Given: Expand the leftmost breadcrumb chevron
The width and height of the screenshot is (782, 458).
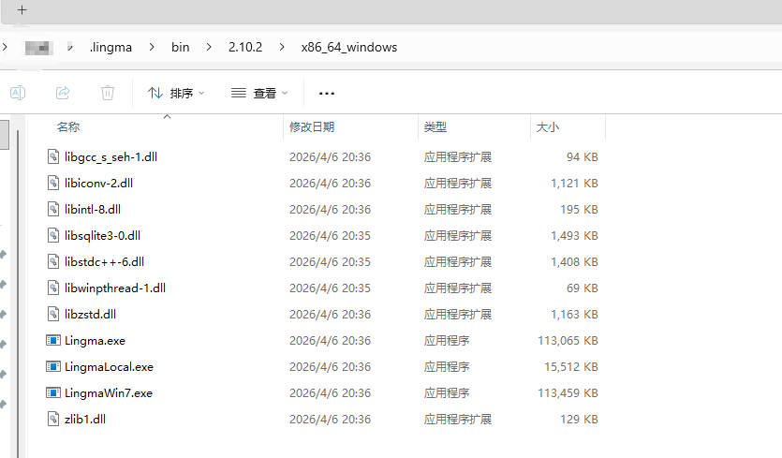Looking at the screenshot, I should tap(5, 47).
